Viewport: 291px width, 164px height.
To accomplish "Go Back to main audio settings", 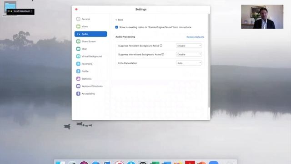I will click(119, 20).
